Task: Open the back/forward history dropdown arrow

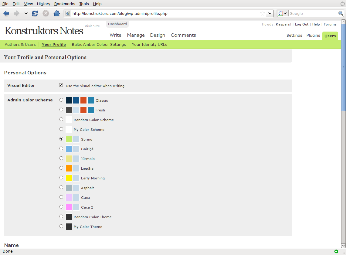Action: click(x=26, y=13)
